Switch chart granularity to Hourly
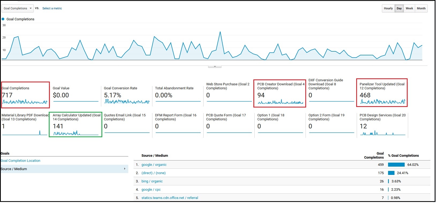The height and width of the screenshot is (203, 436). pos(388,8)
